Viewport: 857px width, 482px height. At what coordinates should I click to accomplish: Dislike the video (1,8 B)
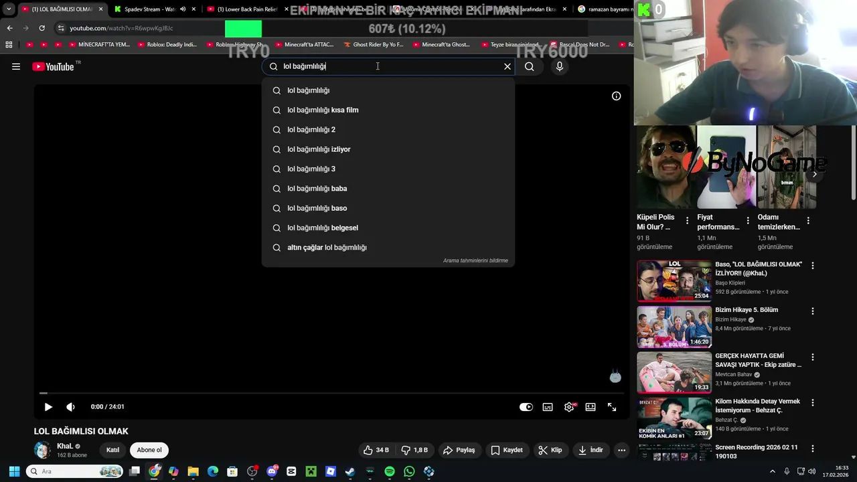point(415,450)
